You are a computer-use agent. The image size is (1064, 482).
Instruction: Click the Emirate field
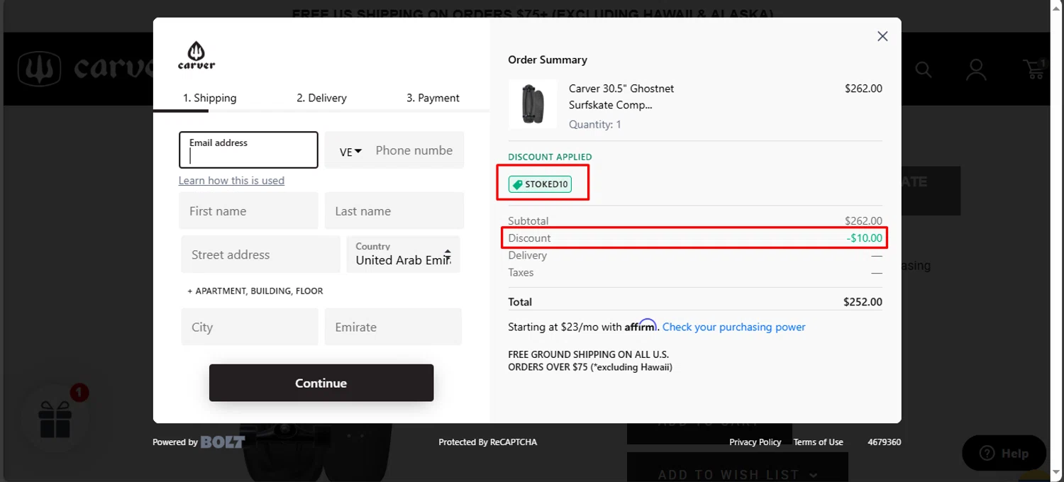[393, 327]
